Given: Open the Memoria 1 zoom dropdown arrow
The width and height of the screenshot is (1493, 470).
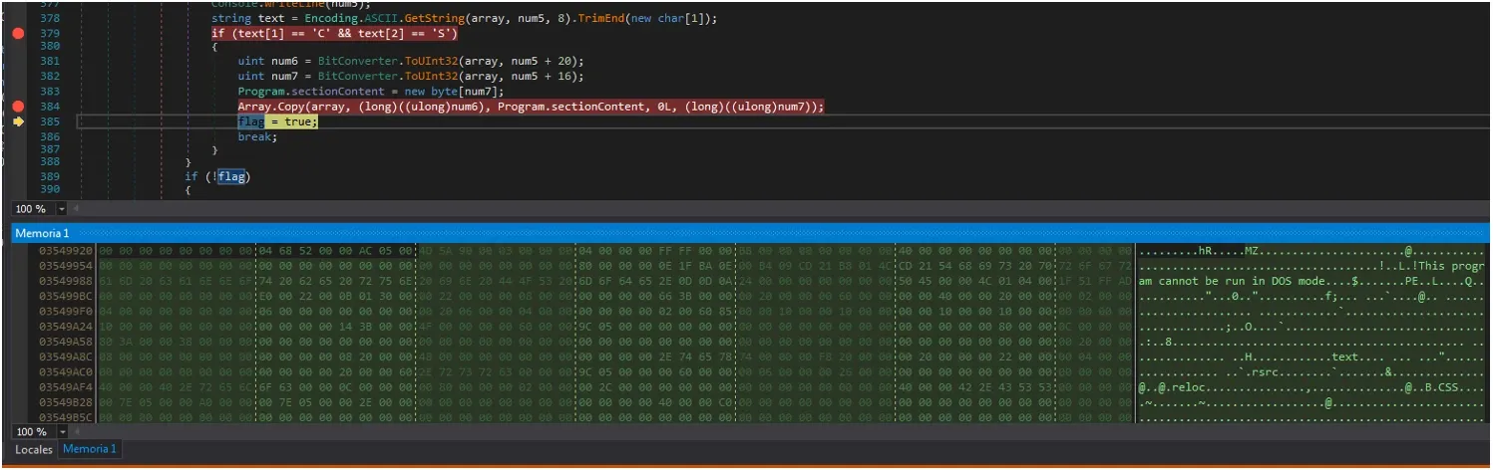Looking at the screenshot, I should 62,432.
